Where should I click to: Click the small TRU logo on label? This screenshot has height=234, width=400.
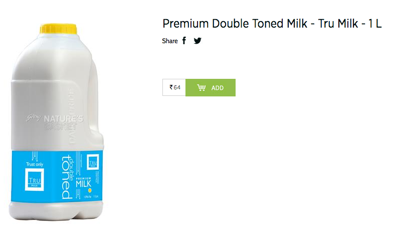[x=93, y=162]
